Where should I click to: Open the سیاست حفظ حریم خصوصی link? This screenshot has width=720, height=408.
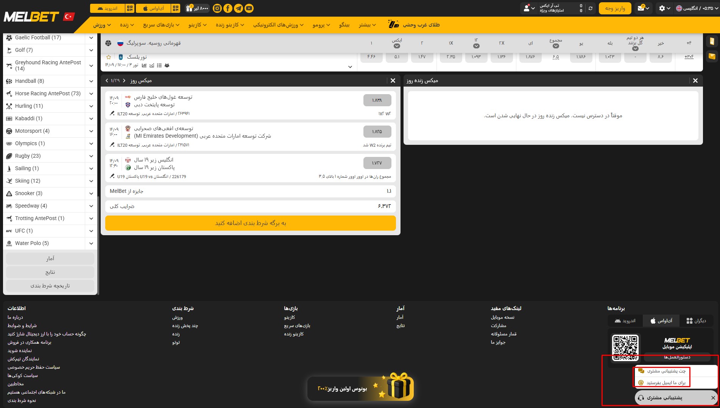pos(34,367)
